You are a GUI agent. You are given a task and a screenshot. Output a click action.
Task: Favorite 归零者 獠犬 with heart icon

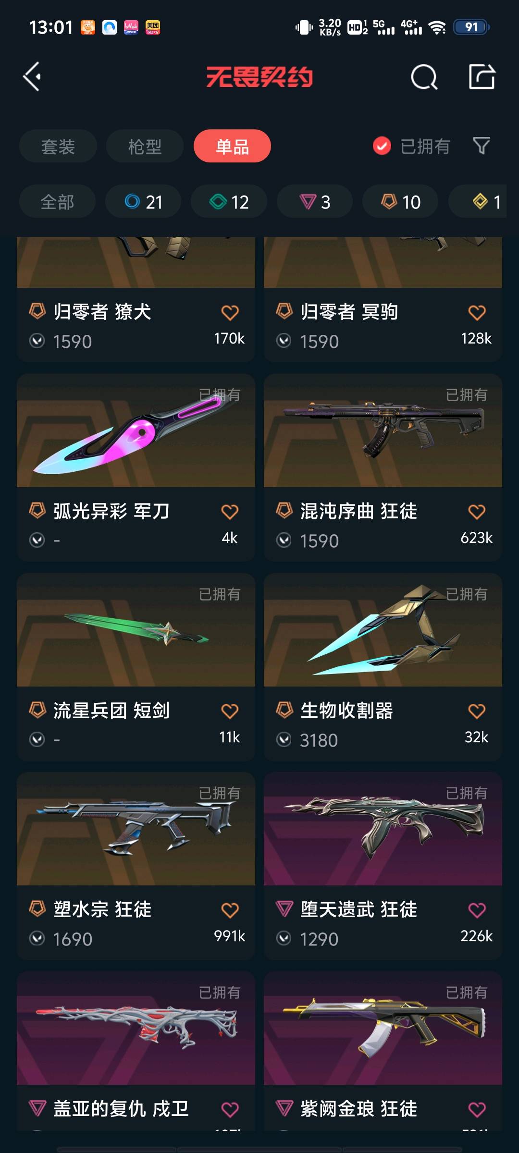click(x=230, y=313)
